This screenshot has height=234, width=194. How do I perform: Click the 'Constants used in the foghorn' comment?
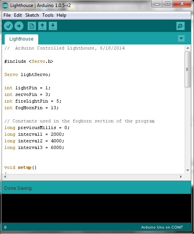[80, 121]
